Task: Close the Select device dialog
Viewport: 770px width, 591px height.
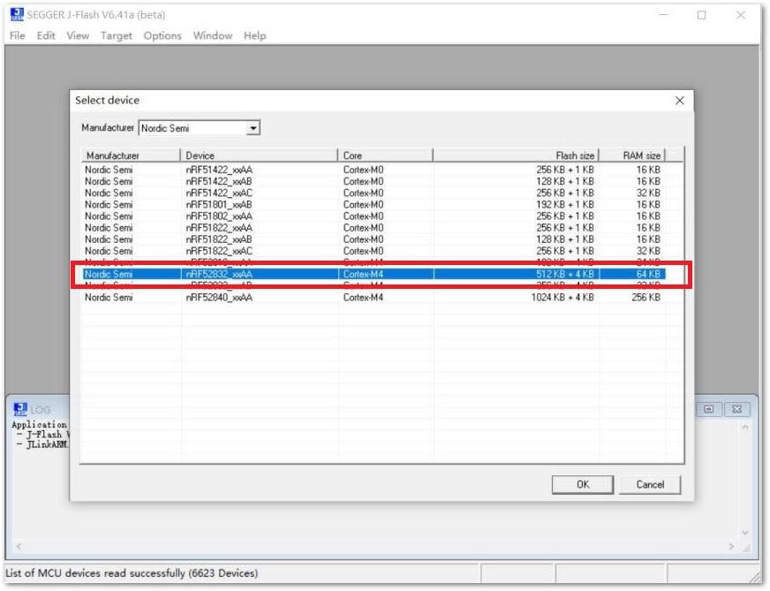Action: point(680,101)
